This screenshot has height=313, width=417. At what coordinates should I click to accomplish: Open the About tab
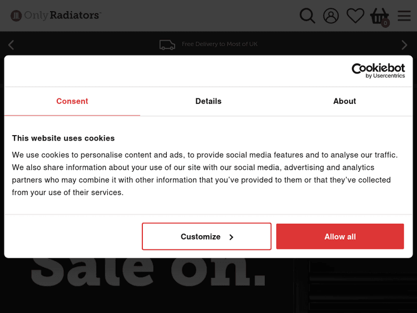[345, 101]
